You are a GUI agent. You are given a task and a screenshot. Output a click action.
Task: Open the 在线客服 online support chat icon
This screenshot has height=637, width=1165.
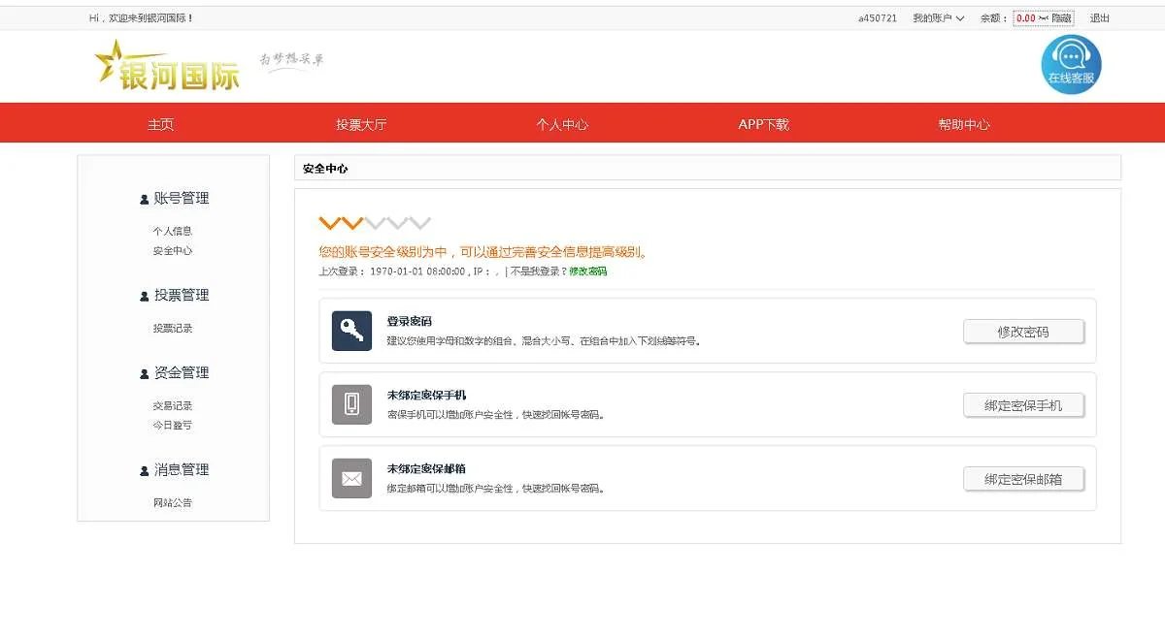click(1071, 64)
